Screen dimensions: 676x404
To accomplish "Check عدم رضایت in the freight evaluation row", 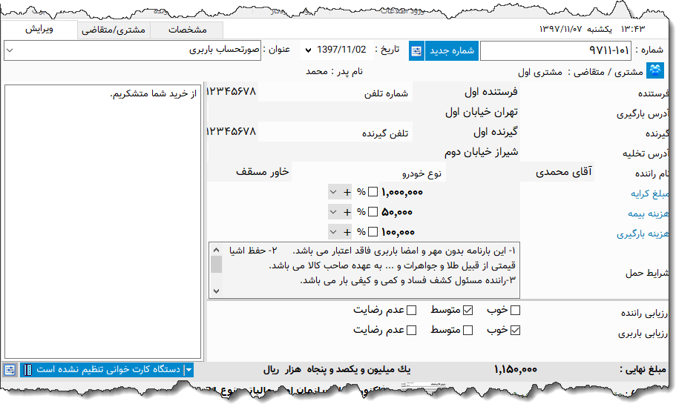I will tap(412, 331).
